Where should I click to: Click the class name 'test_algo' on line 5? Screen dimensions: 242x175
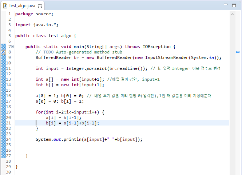click(60, 36)
